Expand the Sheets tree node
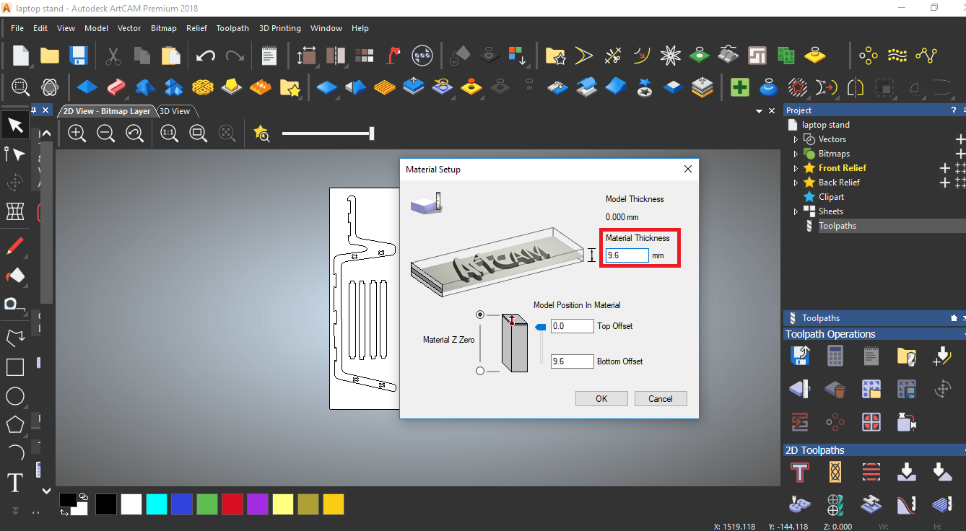Image resolution: width=966 pixels, height=531 pixels. point(796,211)
